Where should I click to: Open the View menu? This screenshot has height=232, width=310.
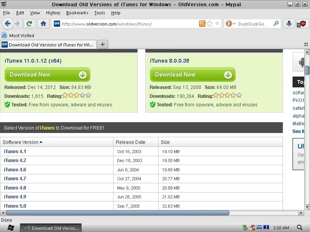click(35, 13)
